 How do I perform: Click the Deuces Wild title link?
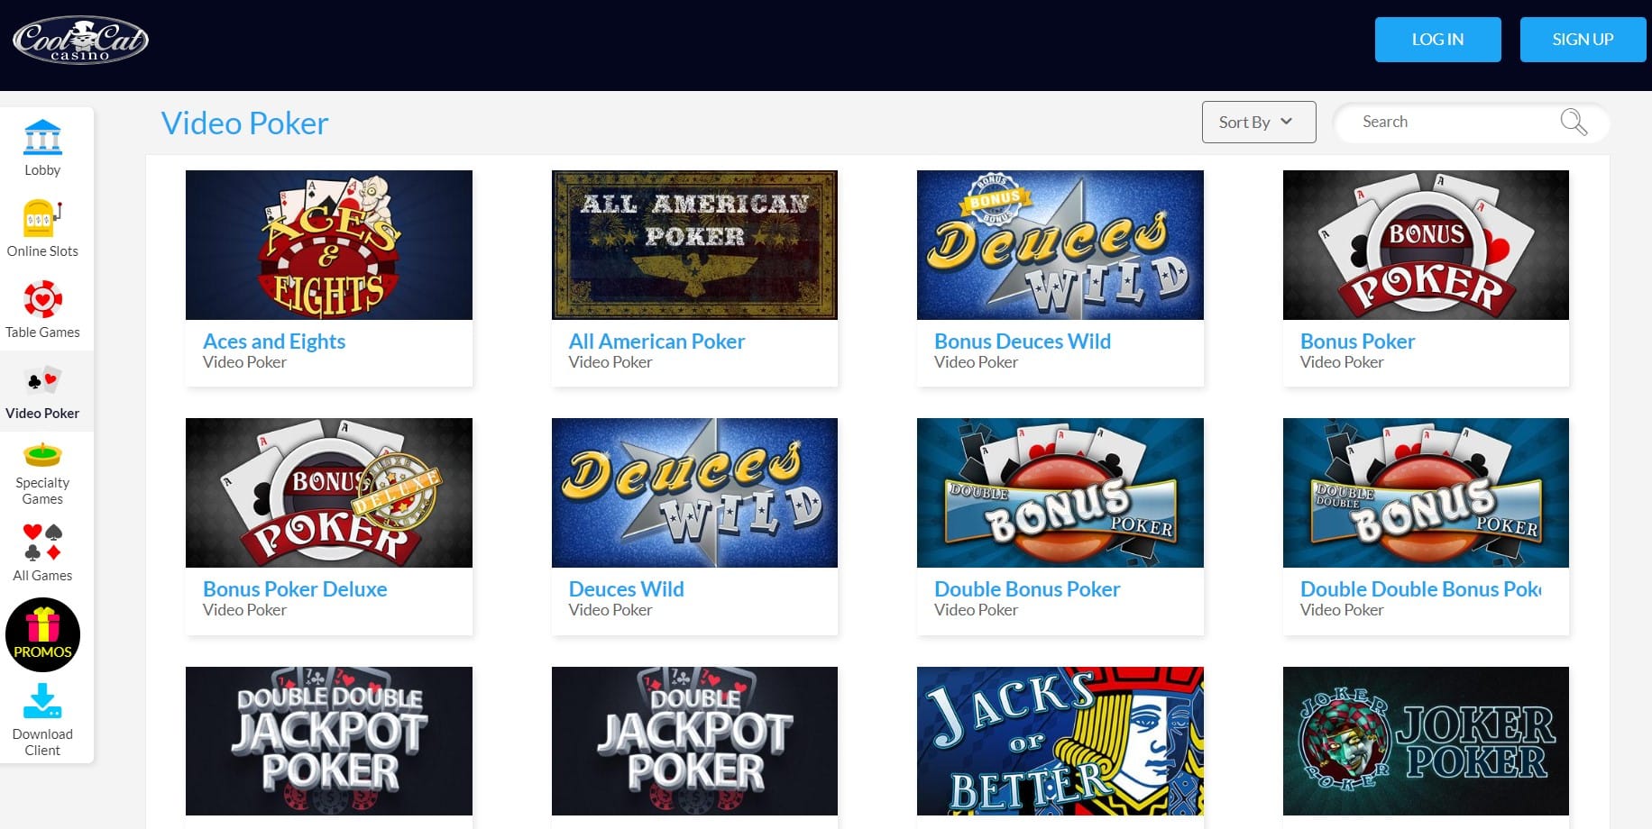(x=626, y=589)
